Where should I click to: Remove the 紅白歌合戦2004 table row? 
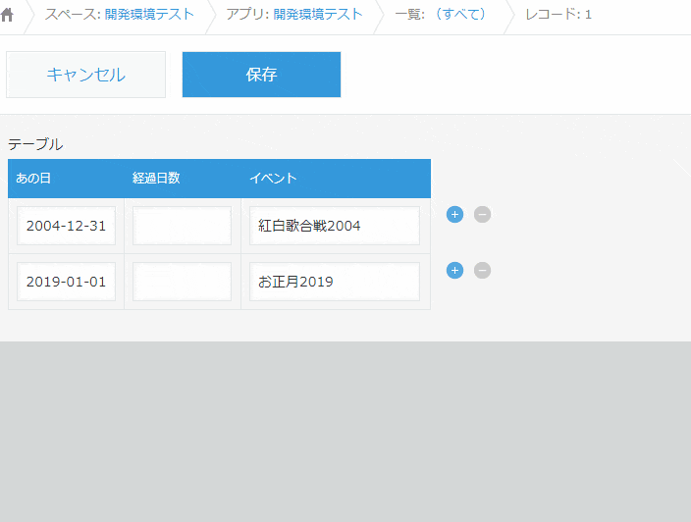tap(482, 215)
